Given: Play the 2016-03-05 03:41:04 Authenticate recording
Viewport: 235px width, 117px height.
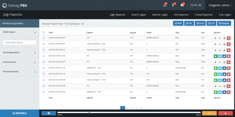Looking at the screenshot, I should click(x=216, y=92).
